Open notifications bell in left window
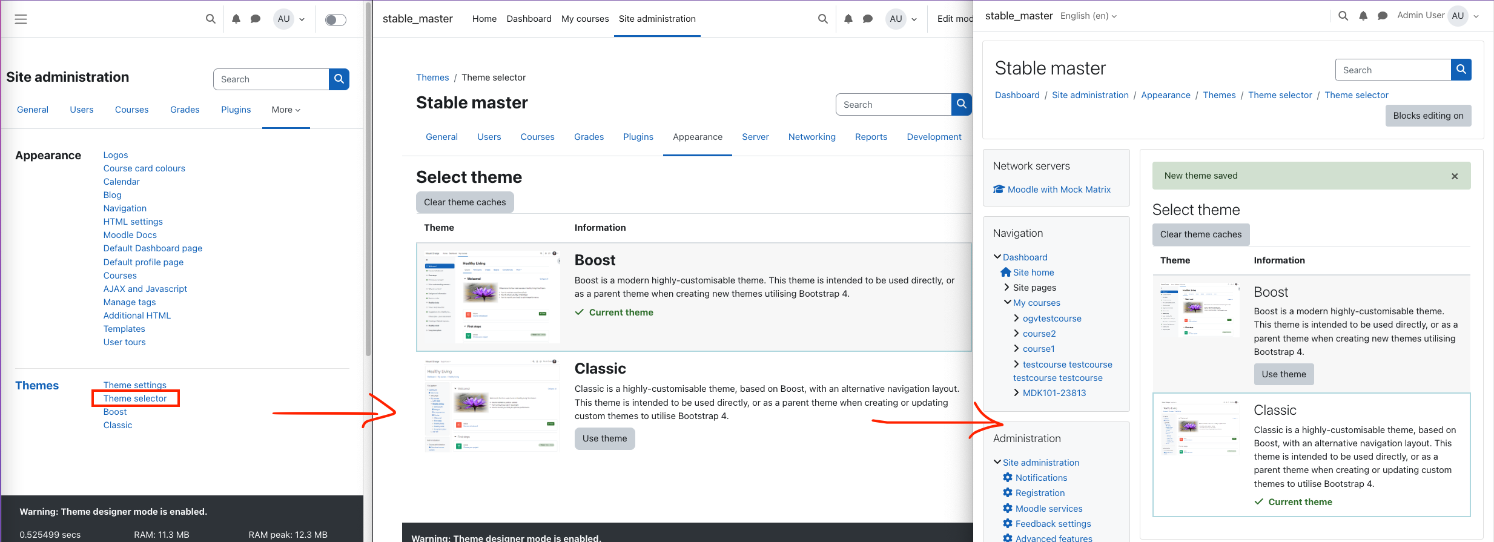The width and height of the screenshot is (1494, 542). (x=236, y=19)
